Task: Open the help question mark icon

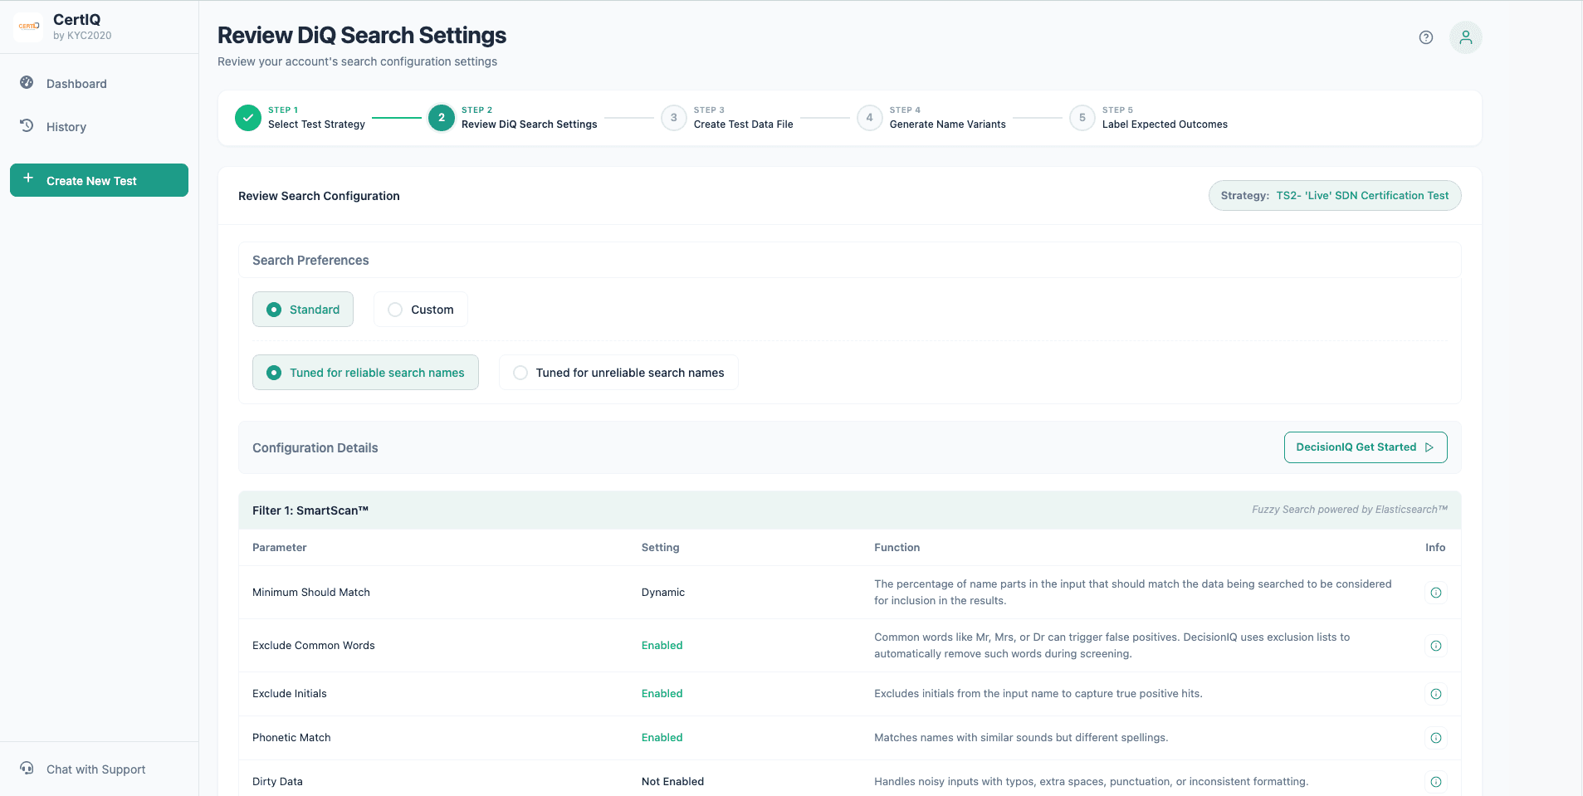Action: [x=1426, y=37]
